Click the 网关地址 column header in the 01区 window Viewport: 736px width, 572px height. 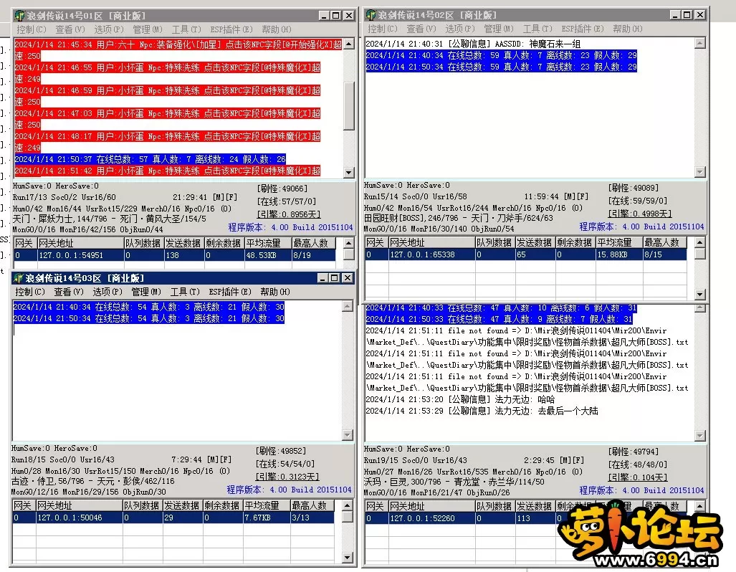(x=80, y=243)
